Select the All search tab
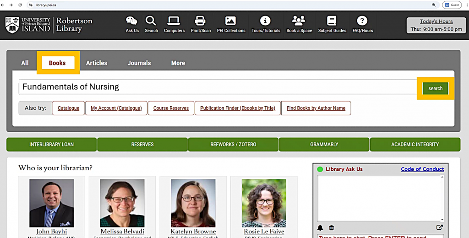The height and width of the screenshot is (238, 469). coord(25,63)
